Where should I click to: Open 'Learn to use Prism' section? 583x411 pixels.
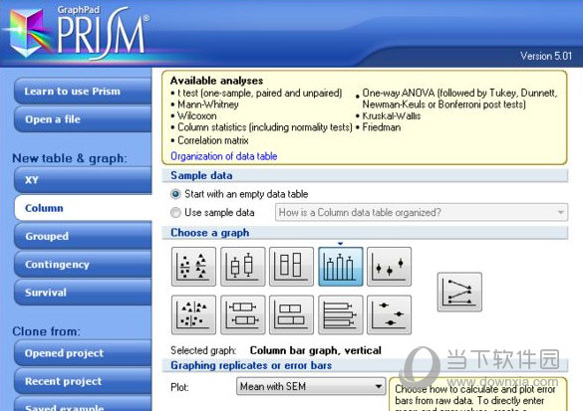(83, 92)
